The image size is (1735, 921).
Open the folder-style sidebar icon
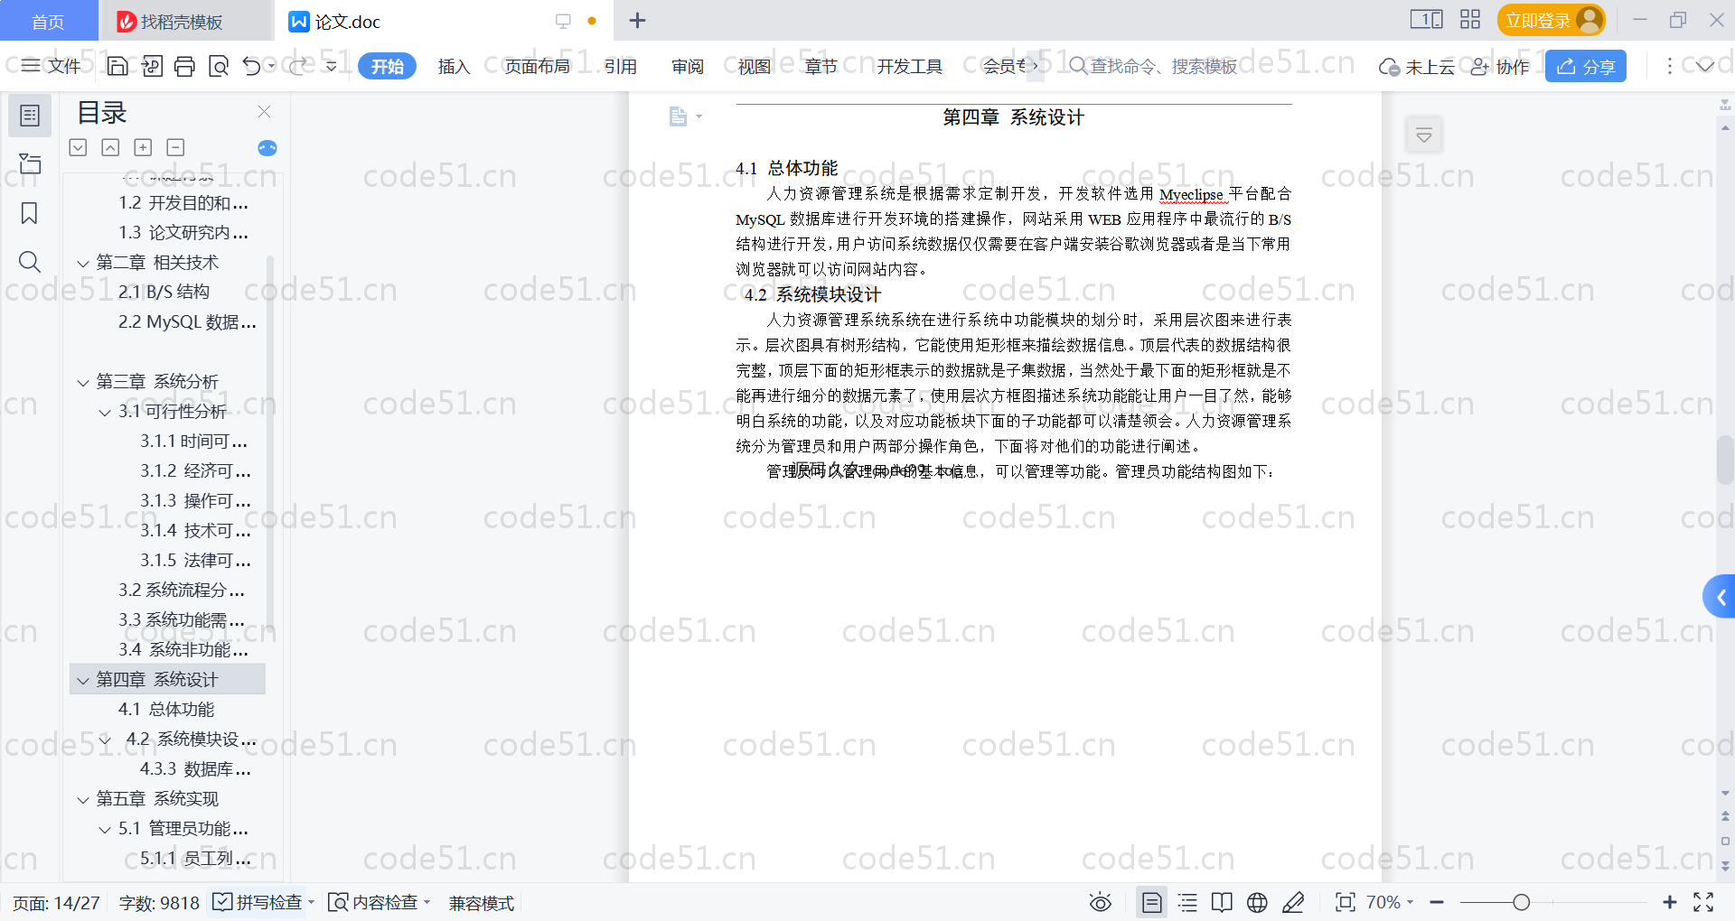coord(30,163)
